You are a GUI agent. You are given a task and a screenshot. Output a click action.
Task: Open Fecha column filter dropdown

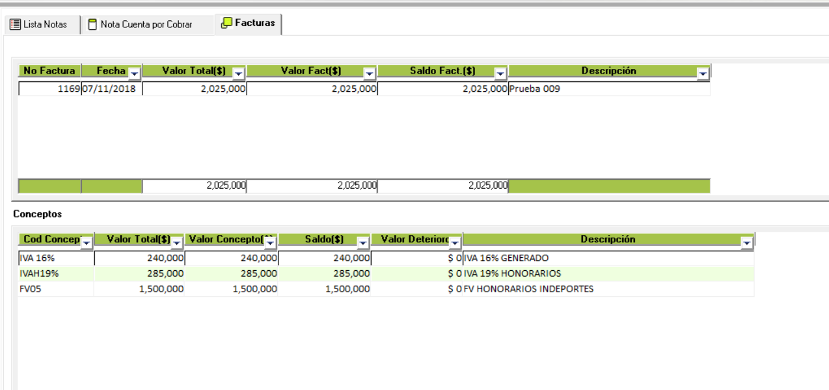[x=135, y=73]
